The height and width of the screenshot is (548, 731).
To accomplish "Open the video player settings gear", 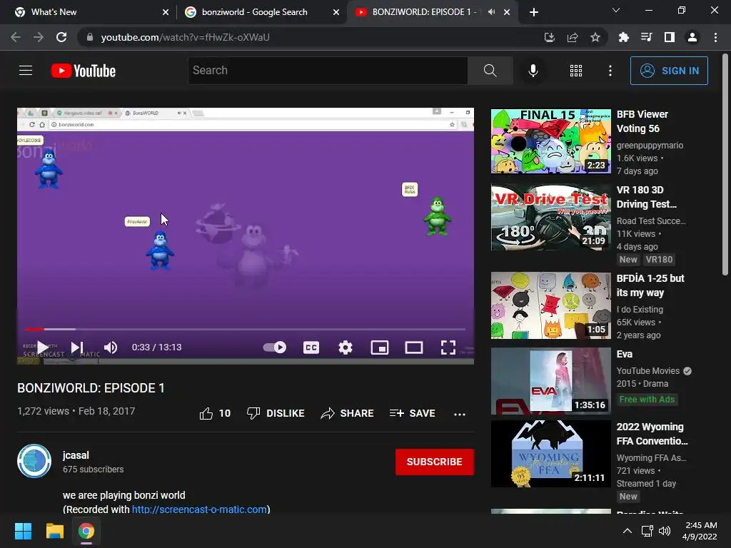I will pos(345,347).
